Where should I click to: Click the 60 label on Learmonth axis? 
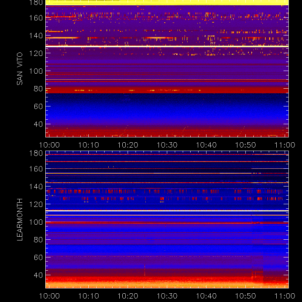(x=38, y=257)
